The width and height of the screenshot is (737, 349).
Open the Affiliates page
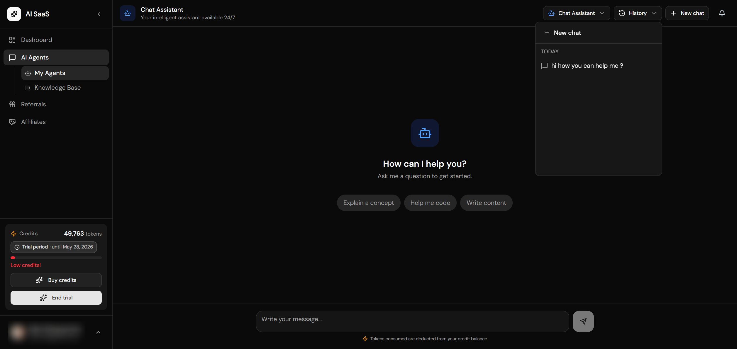pyautogui.click(x=56, y=122)
